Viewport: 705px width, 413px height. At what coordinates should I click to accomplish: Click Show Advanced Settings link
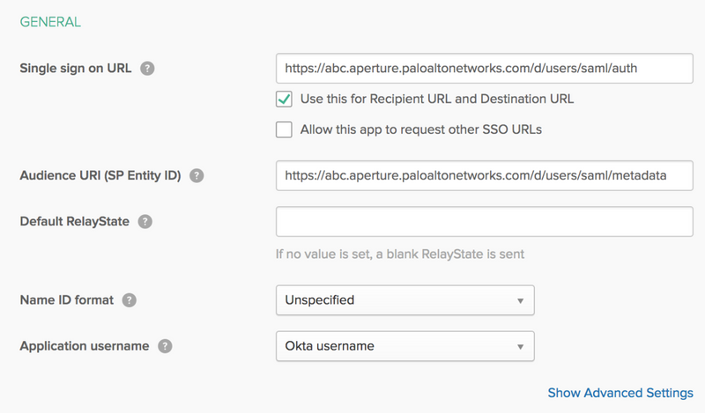pos(620,392)
